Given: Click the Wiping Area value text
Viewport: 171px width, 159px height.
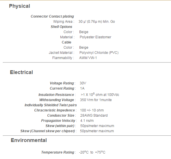Looking at the screenshot, I should pos(97,22).
